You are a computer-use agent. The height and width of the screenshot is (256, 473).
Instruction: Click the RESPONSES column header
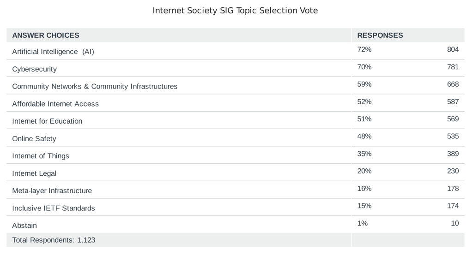pos(380,36)
